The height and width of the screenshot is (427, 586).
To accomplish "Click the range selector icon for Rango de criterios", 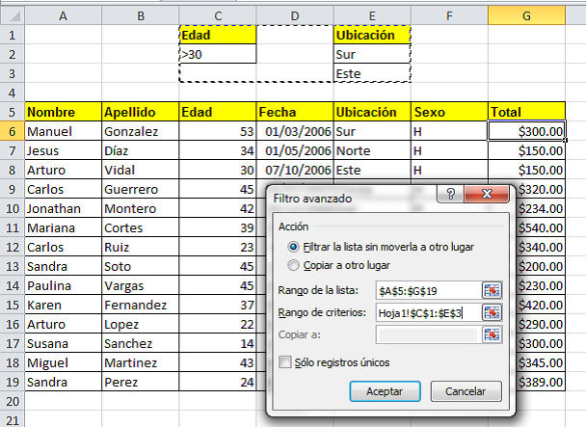I will click(x=493, y=312).
